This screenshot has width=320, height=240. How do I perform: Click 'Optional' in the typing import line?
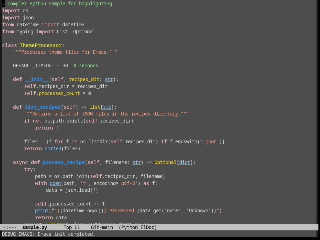pyautogui.click(x=84, y=31)
